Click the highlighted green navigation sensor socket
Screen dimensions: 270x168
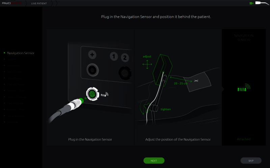(x=92, y=94)
